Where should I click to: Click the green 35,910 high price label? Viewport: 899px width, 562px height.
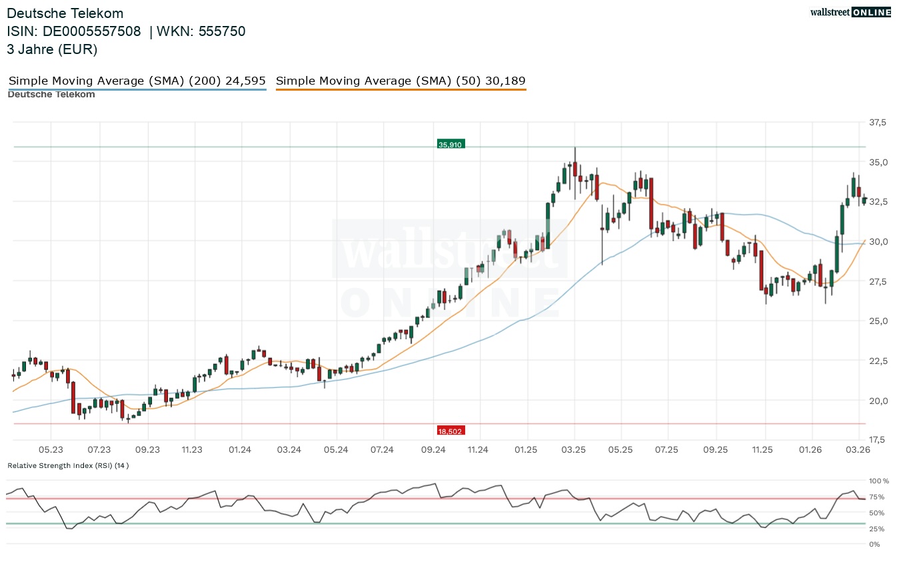click(x=450, y=144)
